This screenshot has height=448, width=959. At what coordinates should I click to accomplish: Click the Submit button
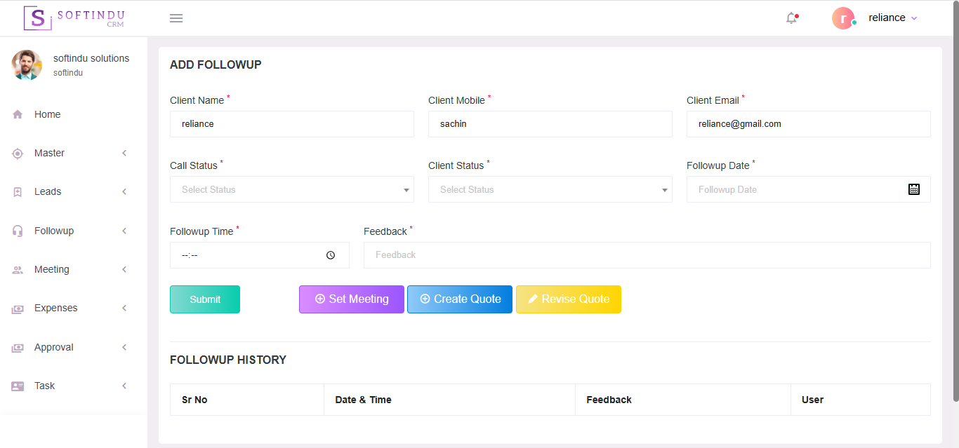[x=204, y=299]
